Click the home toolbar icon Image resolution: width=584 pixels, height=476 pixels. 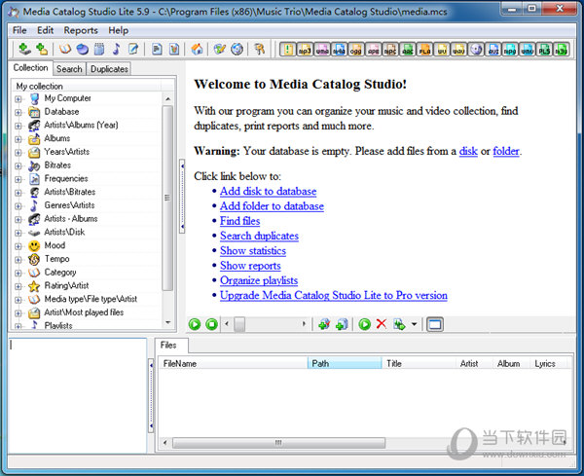[197, 49]
